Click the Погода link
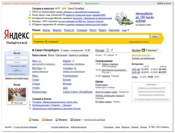The width and height of the screenshot is (175, 133). point(100,50)
